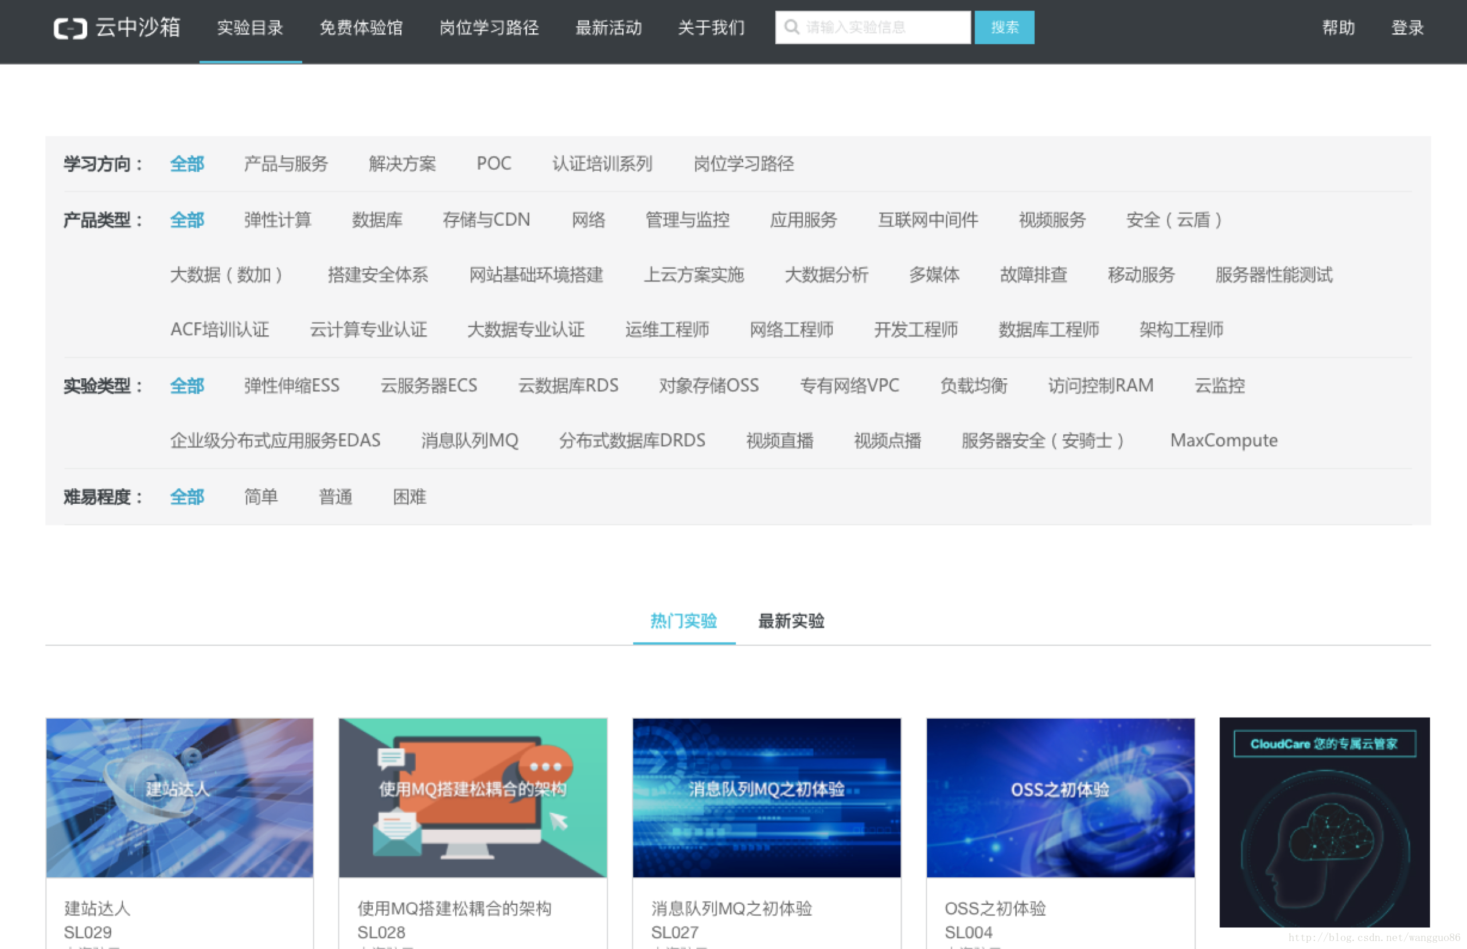Screen dimensions: 1467x949
Task: Filter by 数据库工程师
Action: (1048, 330)
